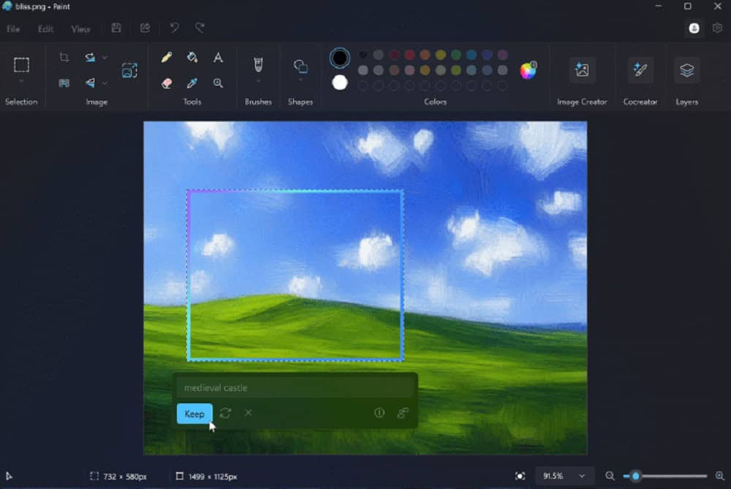
Task: Regenerate the medieval castle result
Action: [x=224, y=413]
